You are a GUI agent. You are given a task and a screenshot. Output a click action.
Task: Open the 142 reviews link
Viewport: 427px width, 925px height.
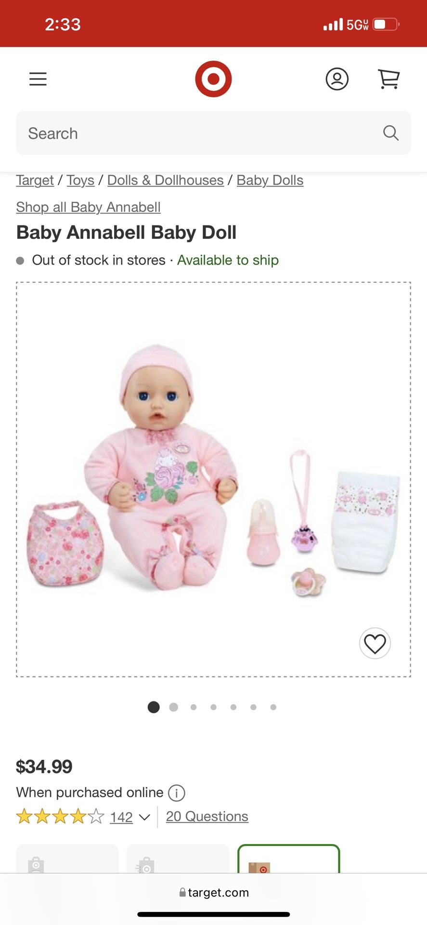121,817
